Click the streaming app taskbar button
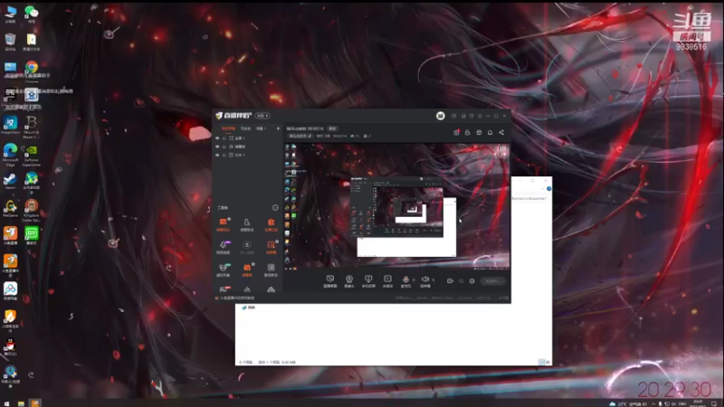 pos(35,403)
